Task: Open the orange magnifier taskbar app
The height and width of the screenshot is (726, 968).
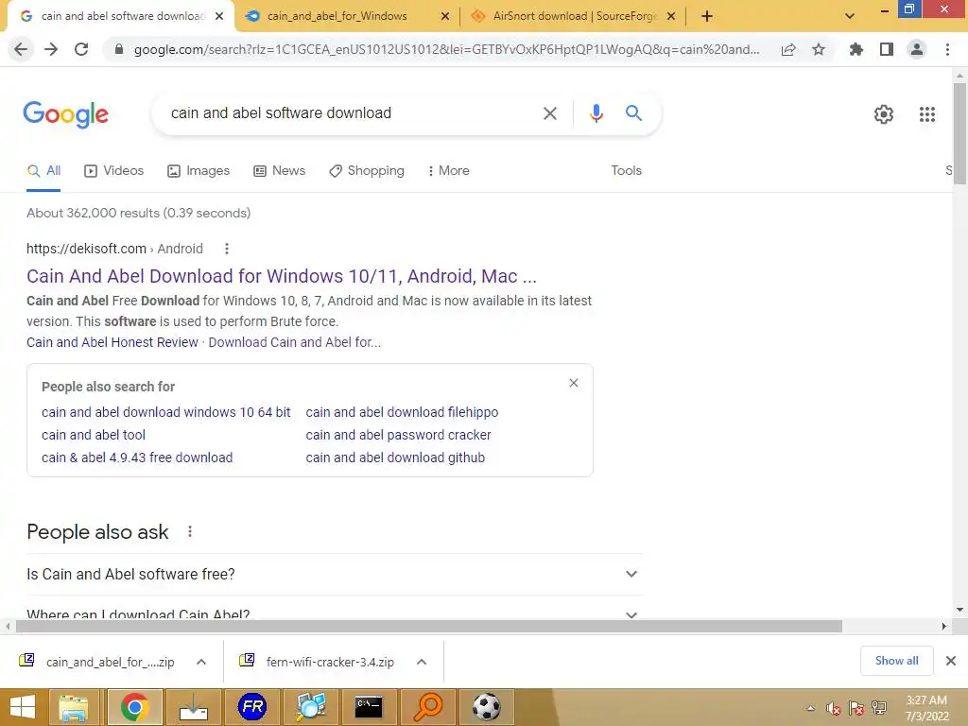Action: [428, 707]
